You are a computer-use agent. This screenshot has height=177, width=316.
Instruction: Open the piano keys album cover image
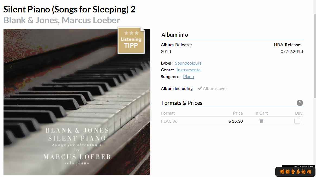[x=77, y=102]
